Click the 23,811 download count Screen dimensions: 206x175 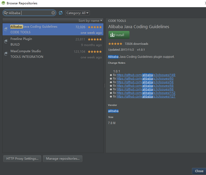point(80,39)
